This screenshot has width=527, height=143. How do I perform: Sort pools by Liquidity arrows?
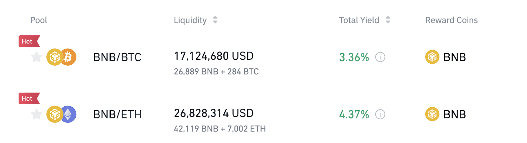(215, 20)
